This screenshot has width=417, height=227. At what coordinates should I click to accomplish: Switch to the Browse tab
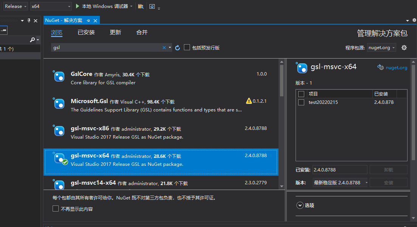click(x=57, y=32)
